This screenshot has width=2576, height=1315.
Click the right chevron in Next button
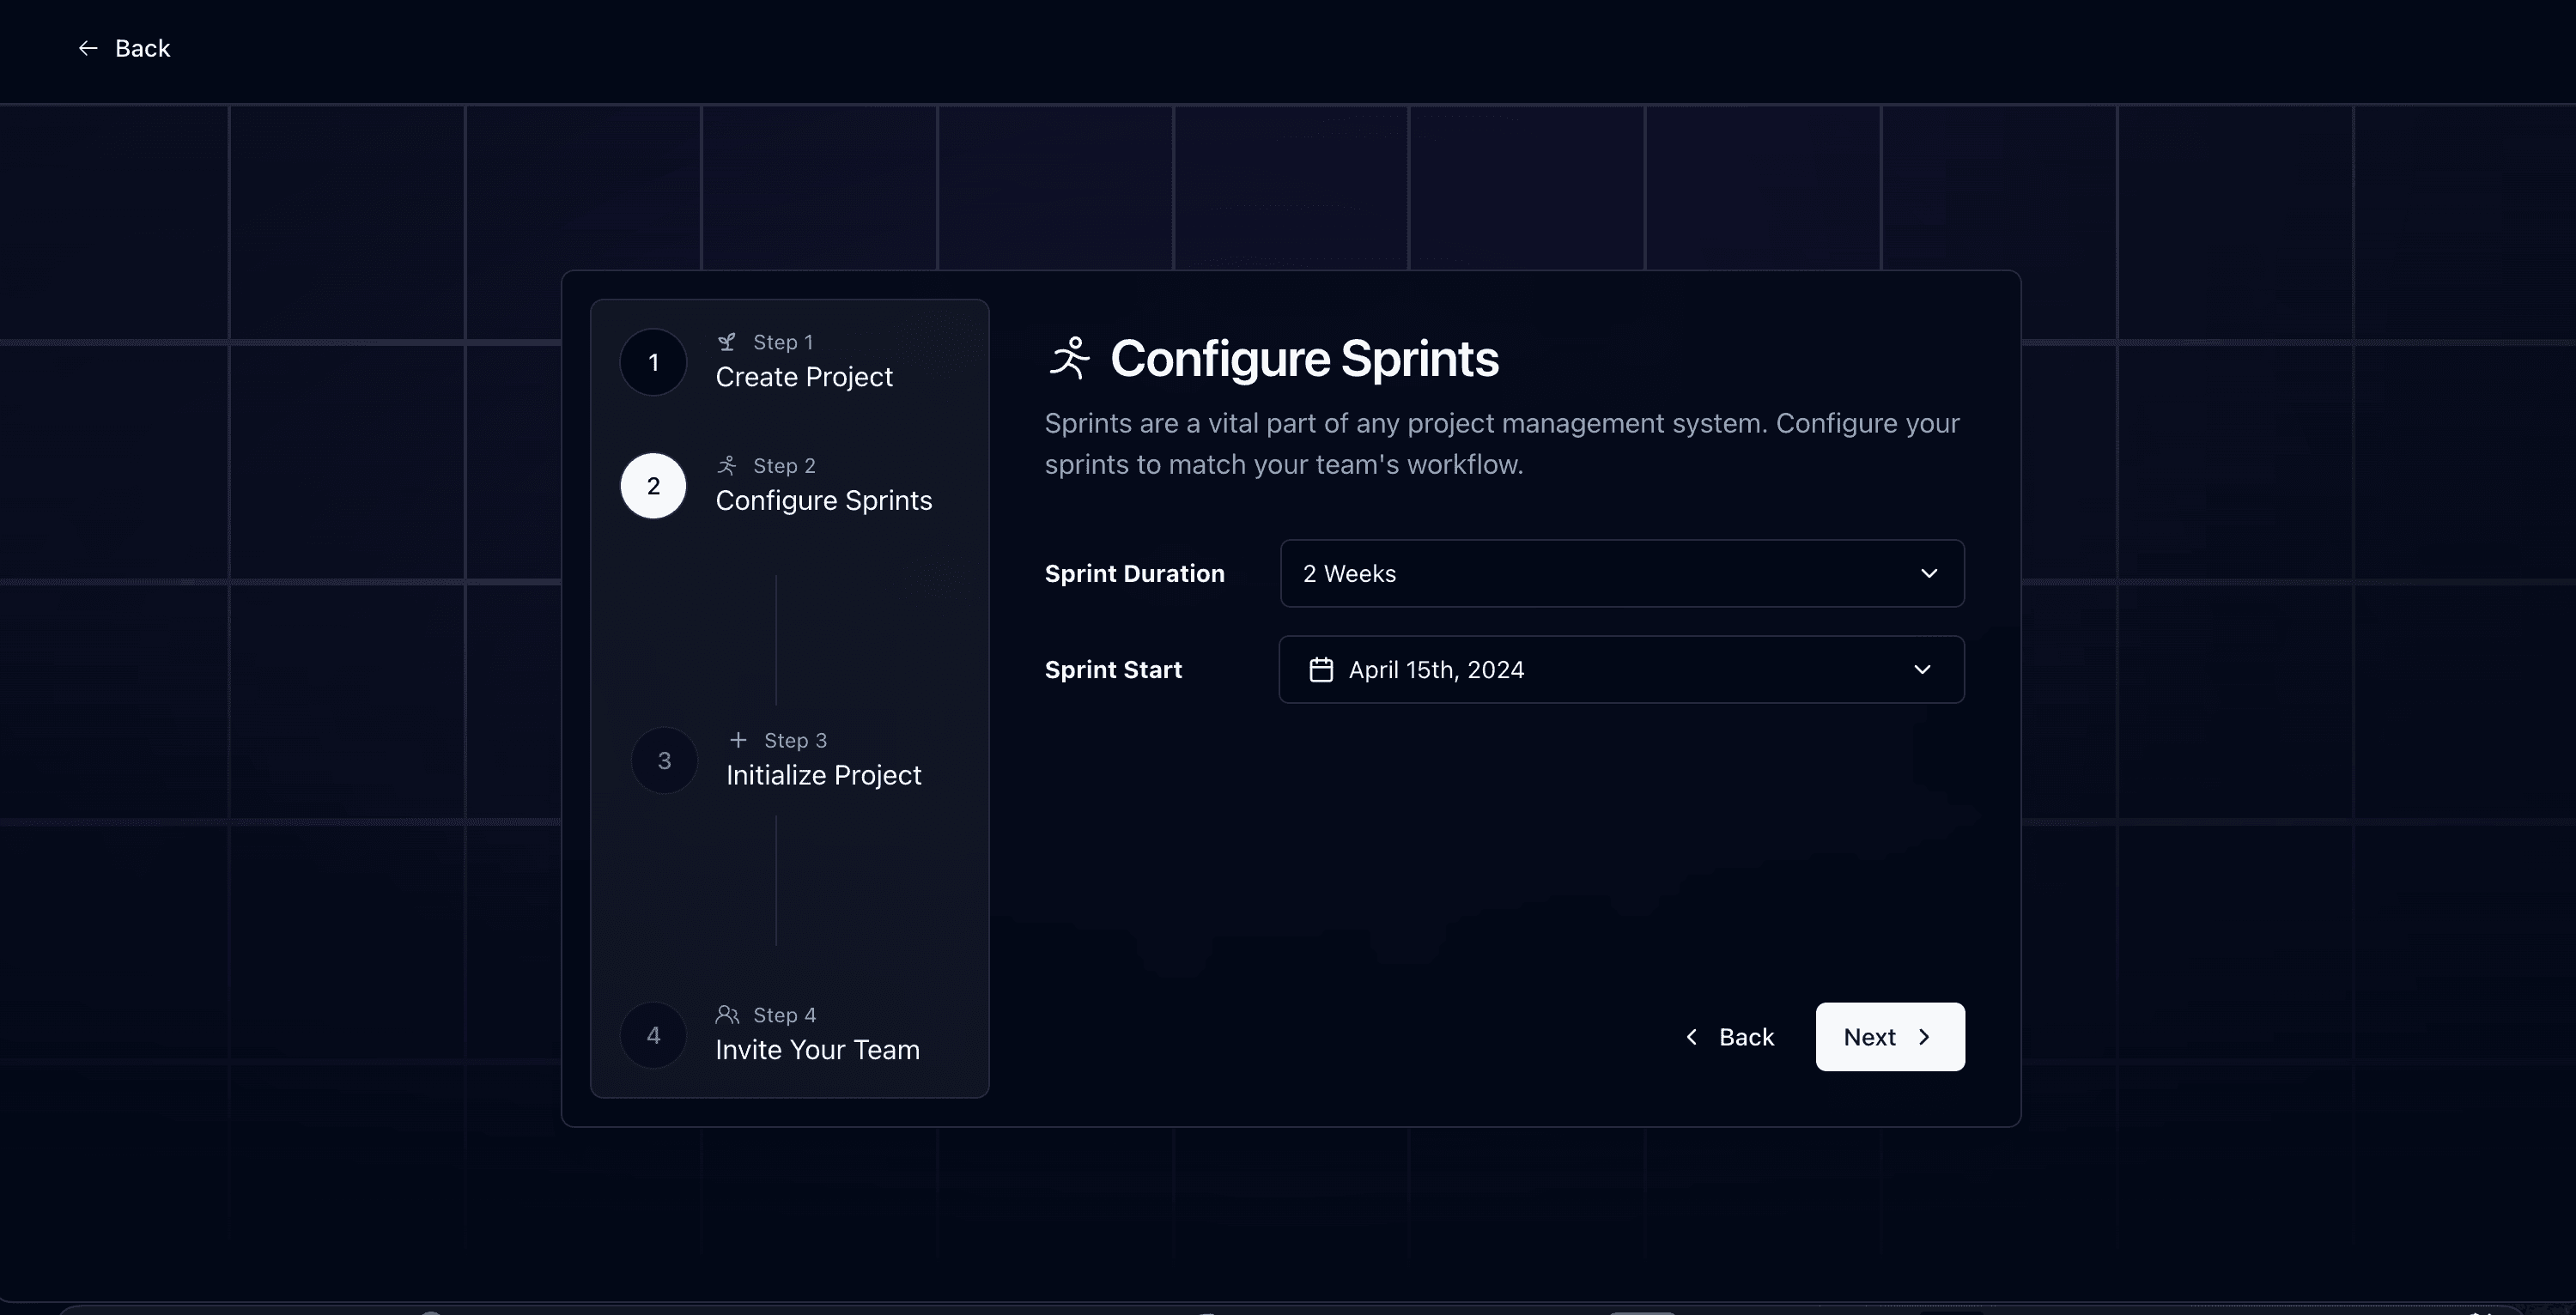point(1924,1037)
